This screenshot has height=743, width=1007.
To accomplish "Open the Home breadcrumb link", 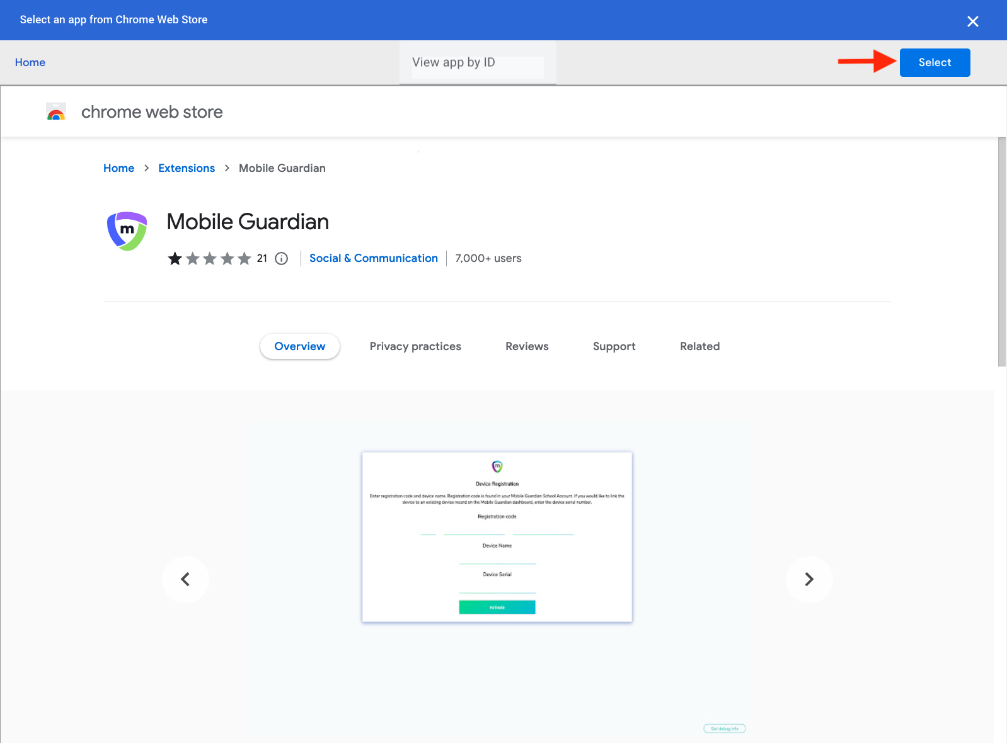I will (x=118, y=168).
